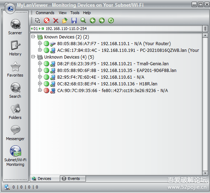This screenshot has height=193, width=210.
Task: Open the Commands menu
Action: pyautogui.click(x=45, y=13)
